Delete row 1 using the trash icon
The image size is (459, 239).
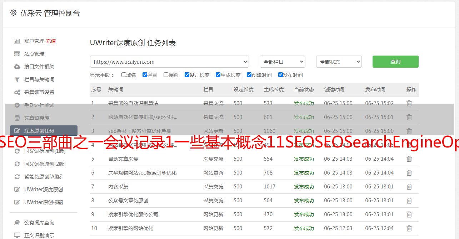[x=409, y=103]
